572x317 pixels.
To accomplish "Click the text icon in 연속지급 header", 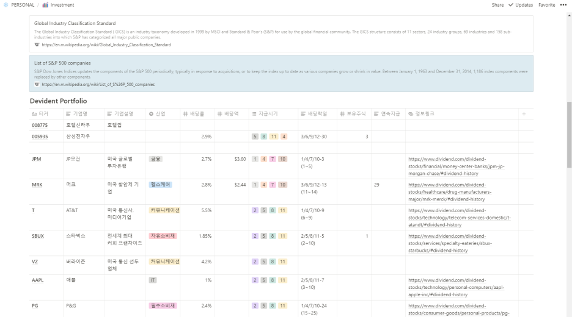I will [376, 114].
